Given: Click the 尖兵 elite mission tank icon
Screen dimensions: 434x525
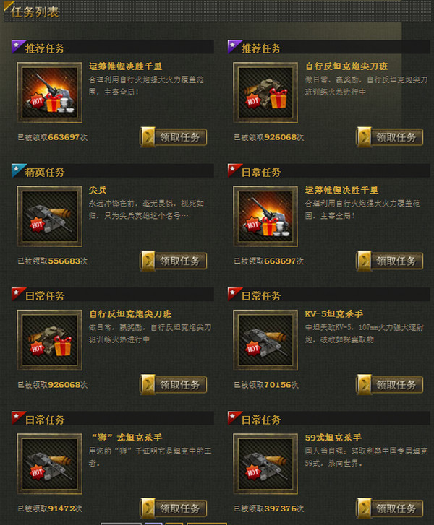Looking at the screenshot, I should pyautogui.click(x=50, y=217).
